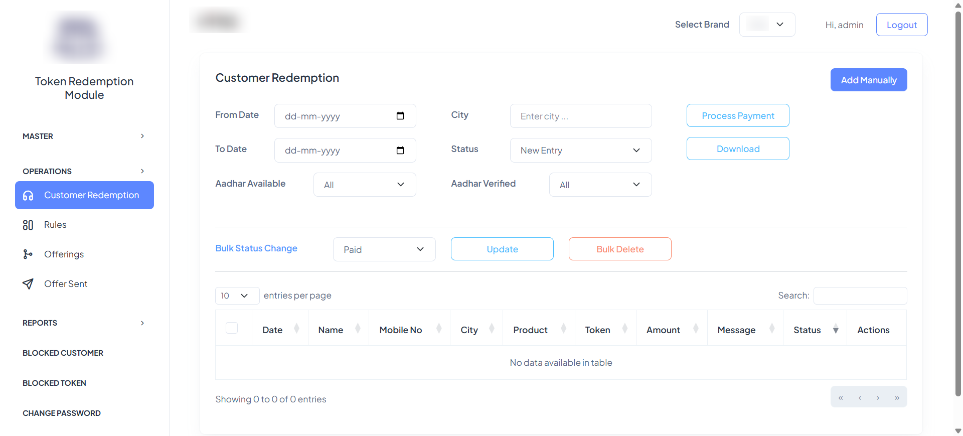
Task: Open the Select Brand dropdown
Action: [767, 25]
